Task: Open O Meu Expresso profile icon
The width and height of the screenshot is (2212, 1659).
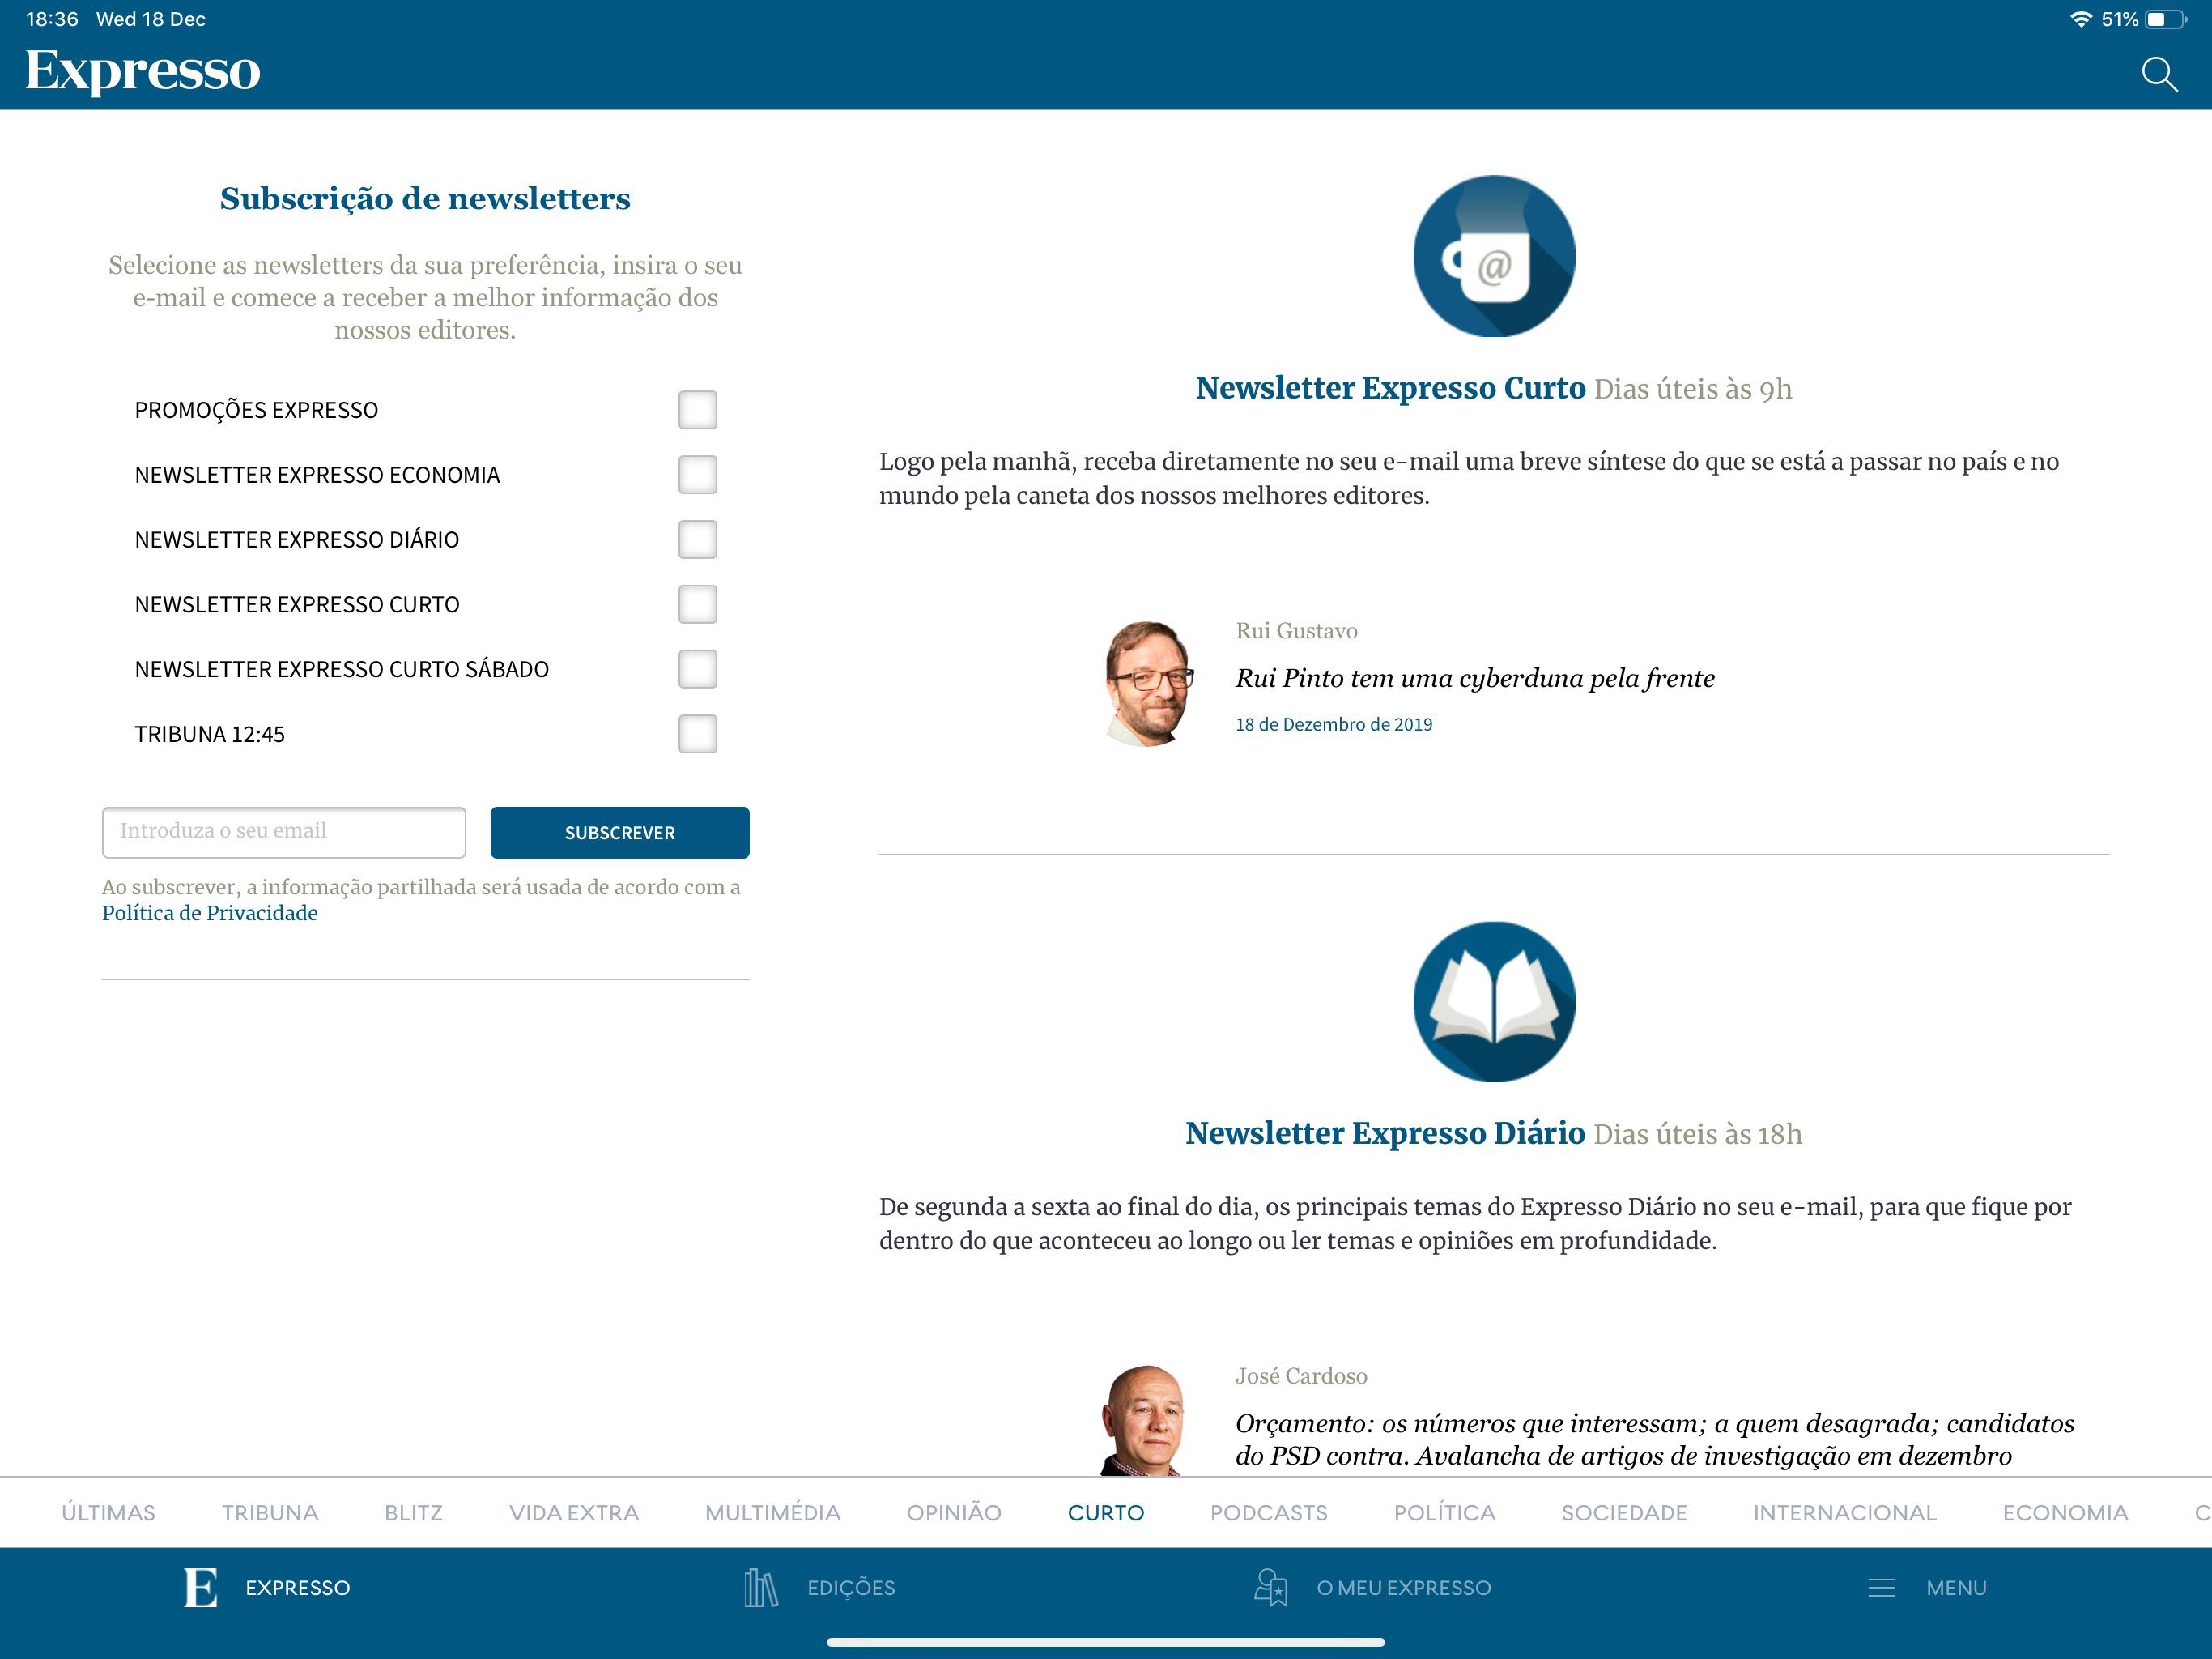Action: [x=1270, y=1587]
